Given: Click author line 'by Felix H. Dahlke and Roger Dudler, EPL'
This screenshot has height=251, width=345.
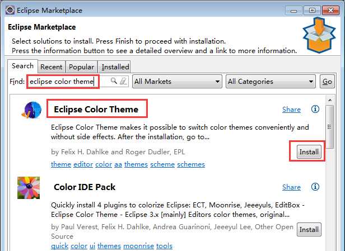Looking at the screenshot, I should point(118,151).
